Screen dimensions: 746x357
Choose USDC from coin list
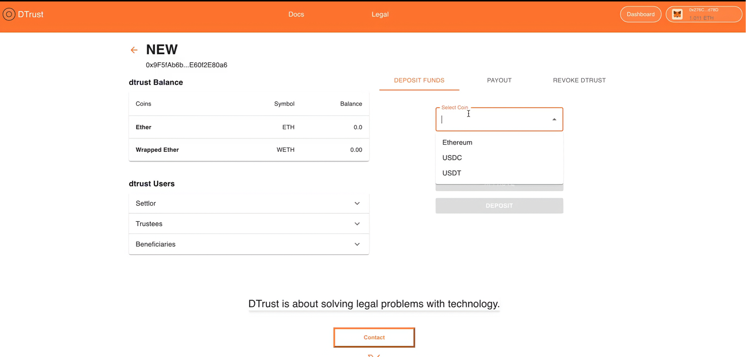[452, 158]
